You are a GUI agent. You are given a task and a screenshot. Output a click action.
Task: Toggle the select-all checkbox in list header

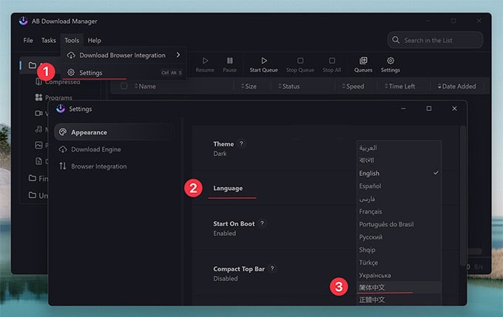(x=124, y=86)
